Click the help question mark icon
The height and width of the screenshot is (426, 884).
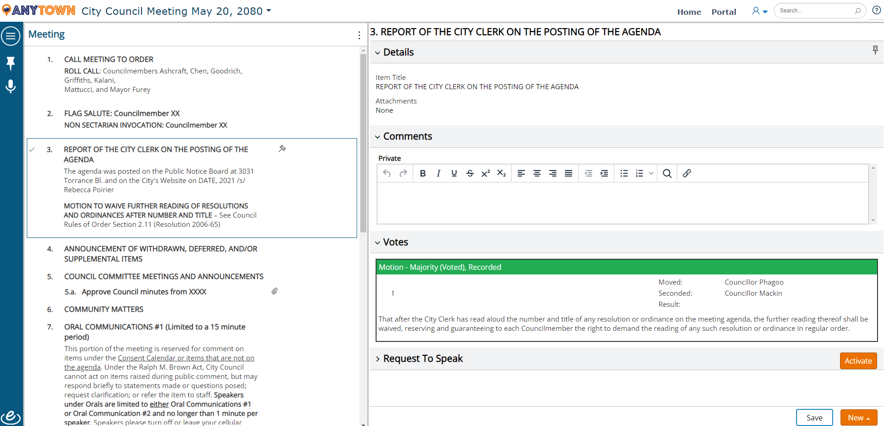coord(877,10)
